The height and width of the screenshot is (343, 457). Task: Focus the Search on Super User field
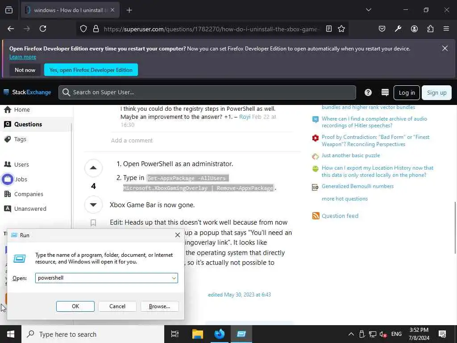(207, 92)
